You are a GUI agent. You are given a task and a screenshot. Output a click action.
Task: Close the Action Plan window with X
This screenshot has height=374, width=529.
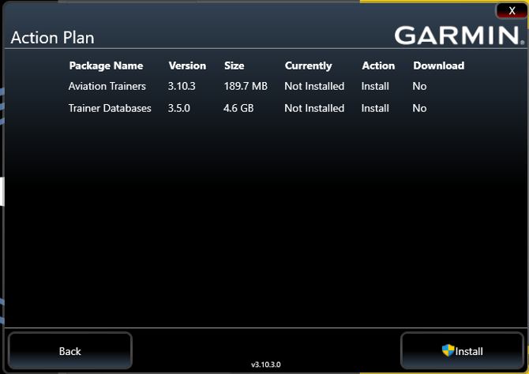coord(512,11)
